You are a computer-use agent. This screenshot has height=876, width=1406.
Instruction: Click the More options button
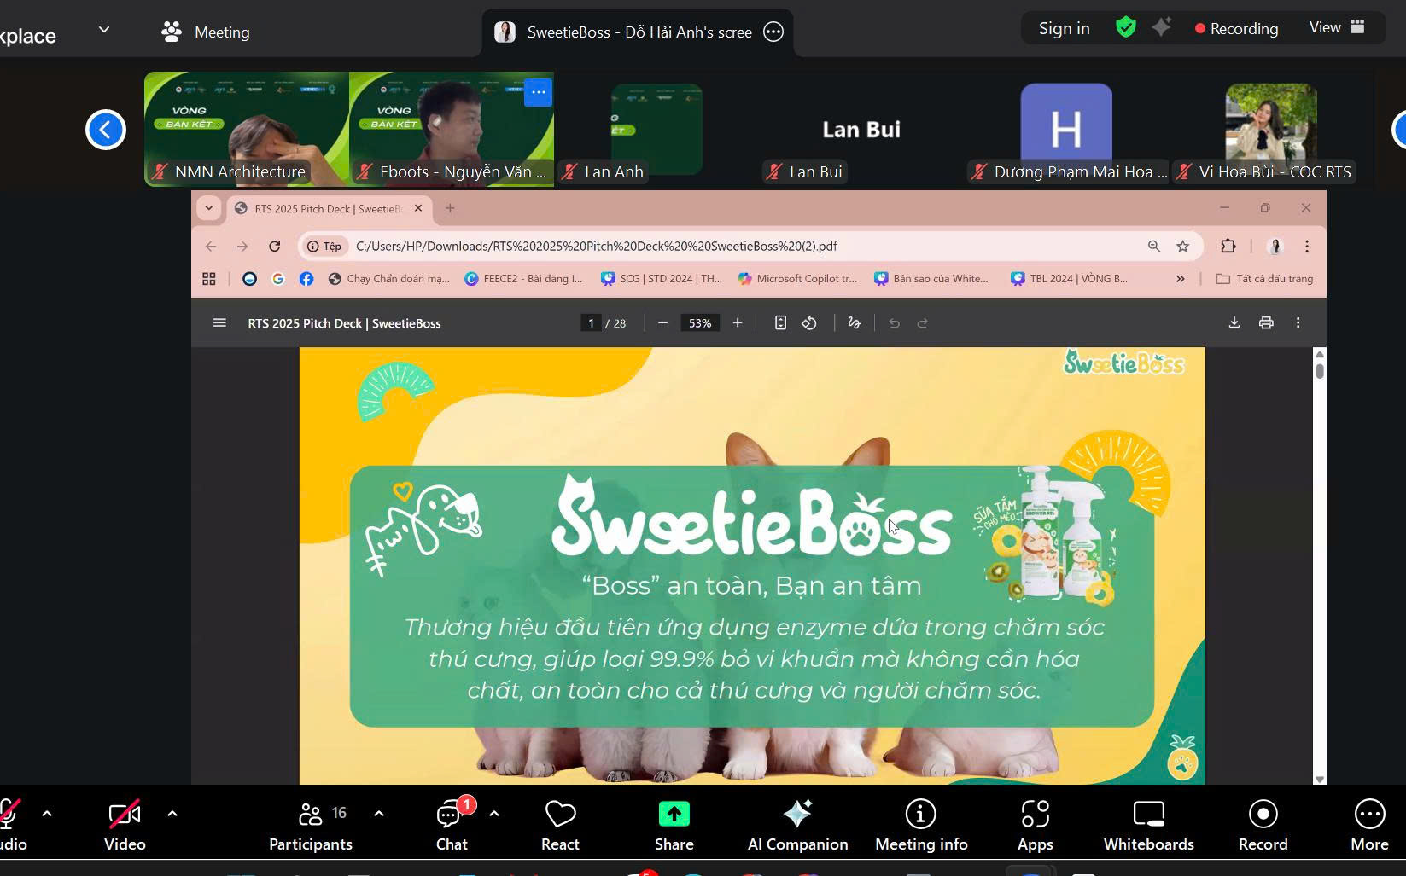(x=1369, y=825)
